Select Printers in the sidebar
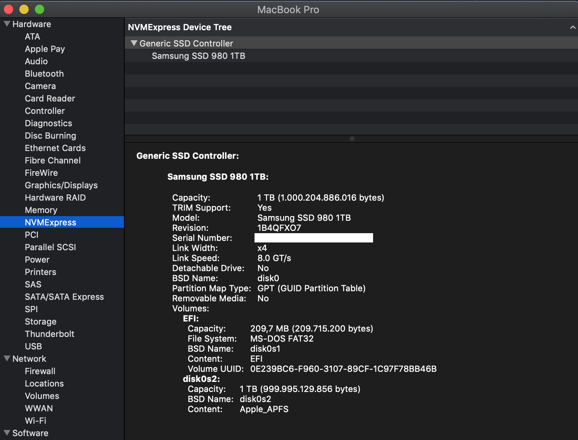The height and width of the screenshot is (440, 578). (41, 272)
